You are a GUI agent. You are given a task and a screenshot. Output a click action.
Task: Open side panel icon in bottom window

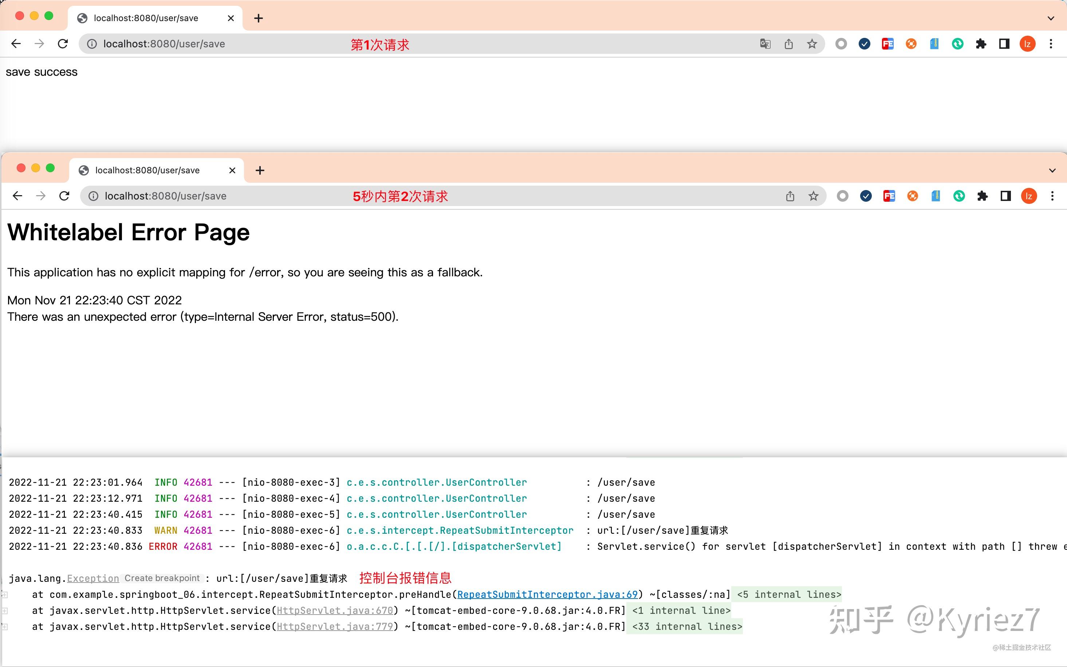pos(1006,196)
